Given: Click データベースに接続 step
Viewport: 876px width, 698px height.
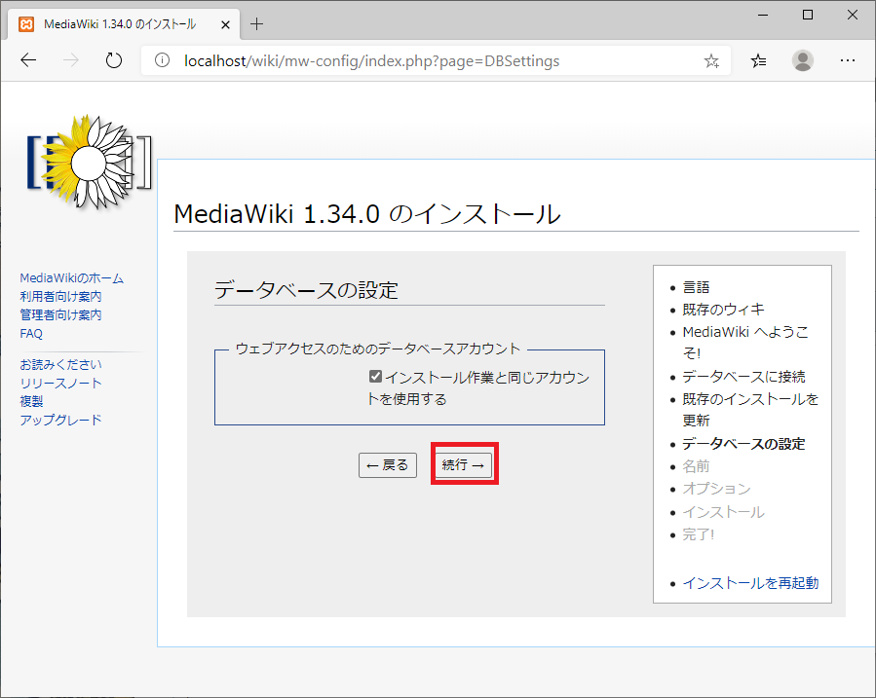Looking at the screenshot, I should pos(743,377).
